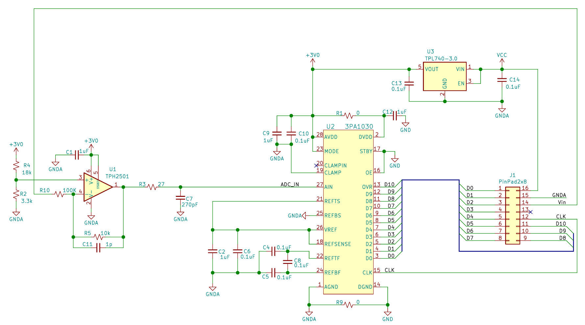The height and width of the screenshot is (325, 585).
Task: Select the U1 TPH2501 op-amp symbol
Action: pos(98,187)
